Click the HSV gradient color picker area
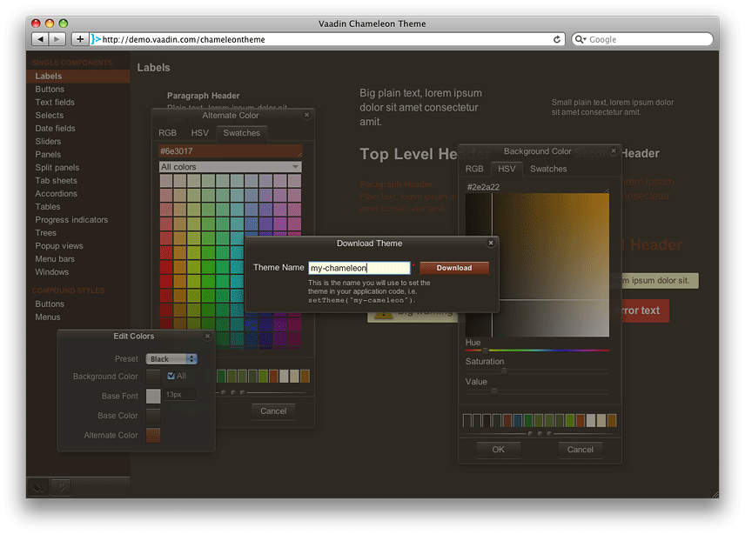The image size is (745, 534). click(x=537, y=265)
